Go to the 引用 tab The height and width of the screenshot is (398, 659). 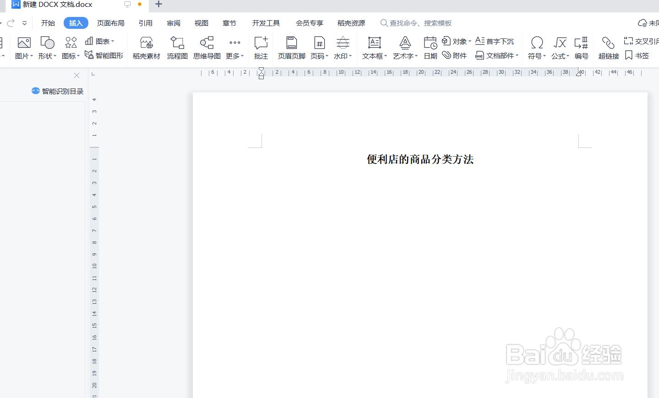[146, 23]
